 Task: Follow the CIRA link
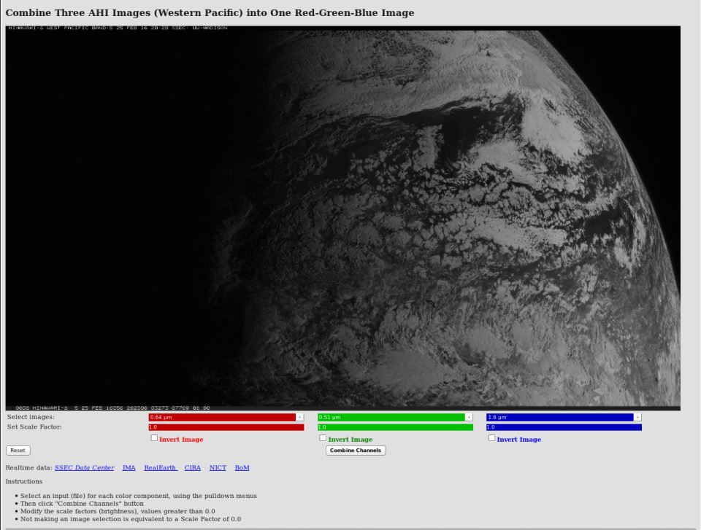click(x=193, y=467)
